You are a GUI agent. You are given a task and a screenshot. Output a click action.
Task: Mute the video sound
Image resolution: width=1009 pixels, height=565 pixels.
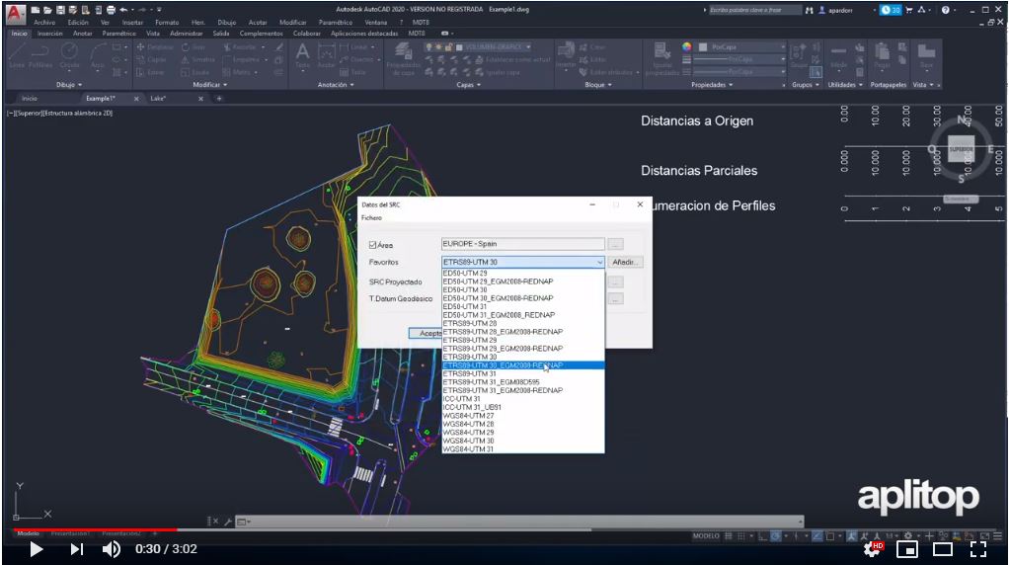(x=112, y=549)
